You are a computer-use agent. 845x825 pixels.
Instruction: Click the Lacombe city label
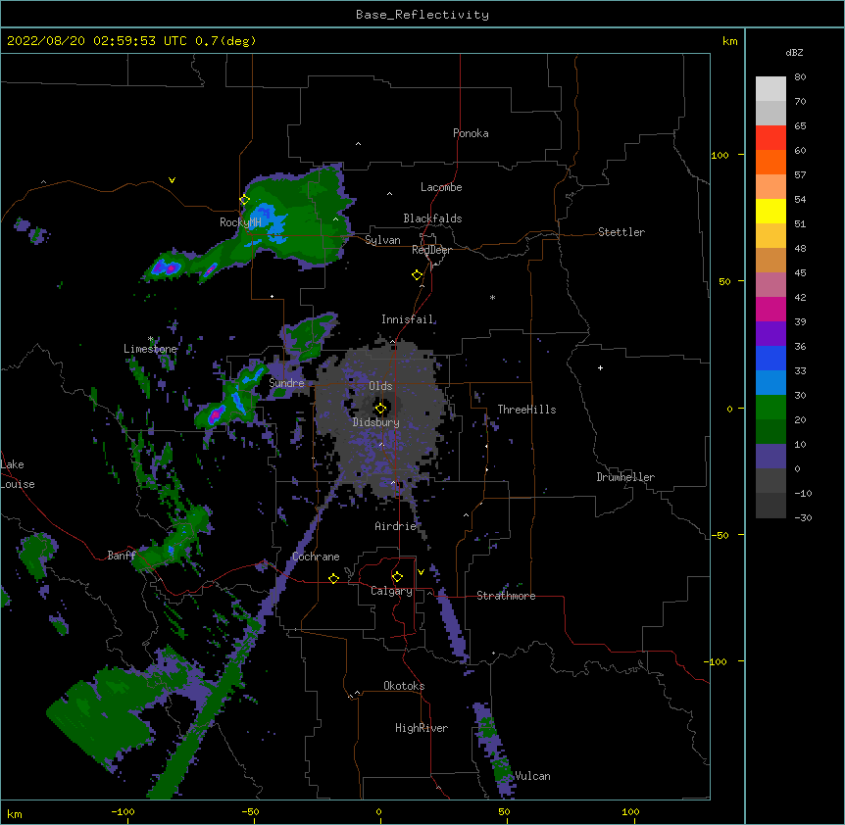click(x=441, y=187)
